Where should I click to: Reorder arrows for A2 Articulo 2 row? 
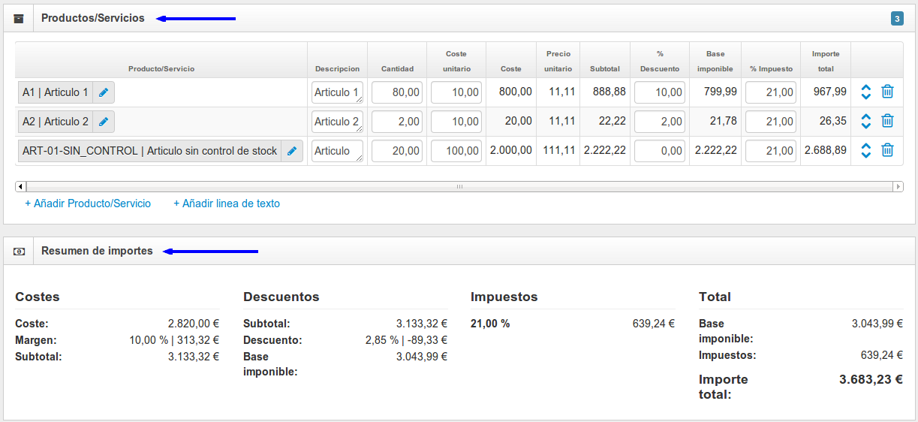865,121
